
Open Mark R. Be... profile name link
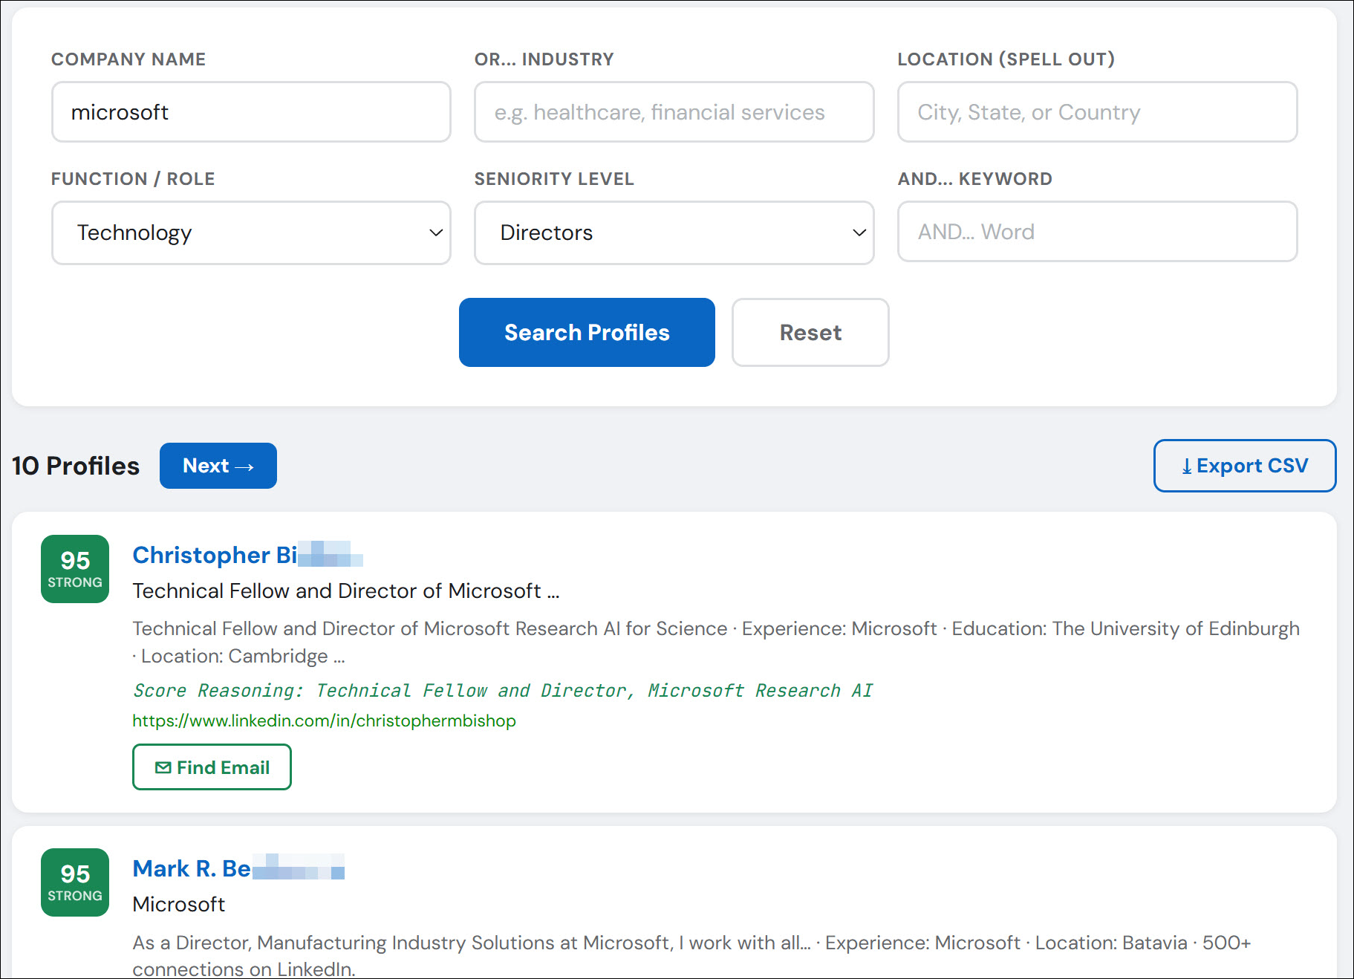[238, 868]
